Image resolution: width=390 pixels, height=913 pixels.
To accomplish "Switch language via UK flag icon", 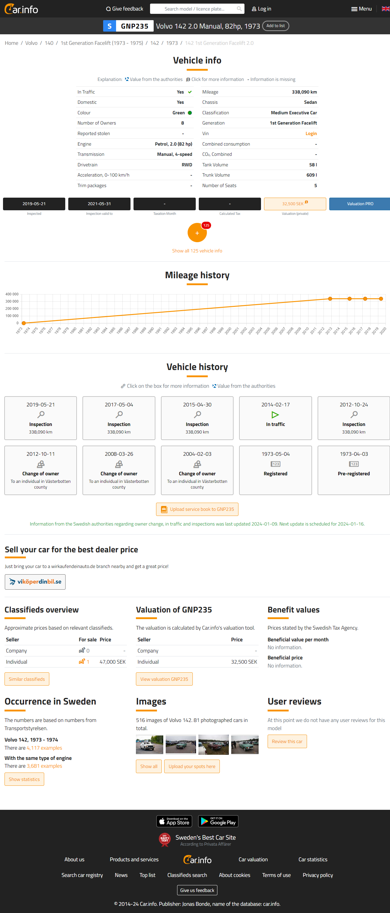I will [x=385, y=9].
